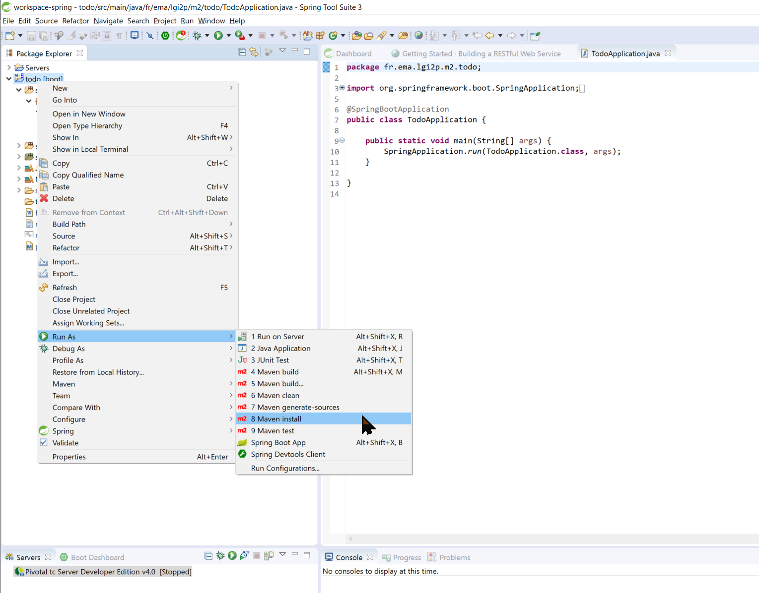The image size is (759, 593).
Task: Open the File menu
Action: click(x=8, y=21)
